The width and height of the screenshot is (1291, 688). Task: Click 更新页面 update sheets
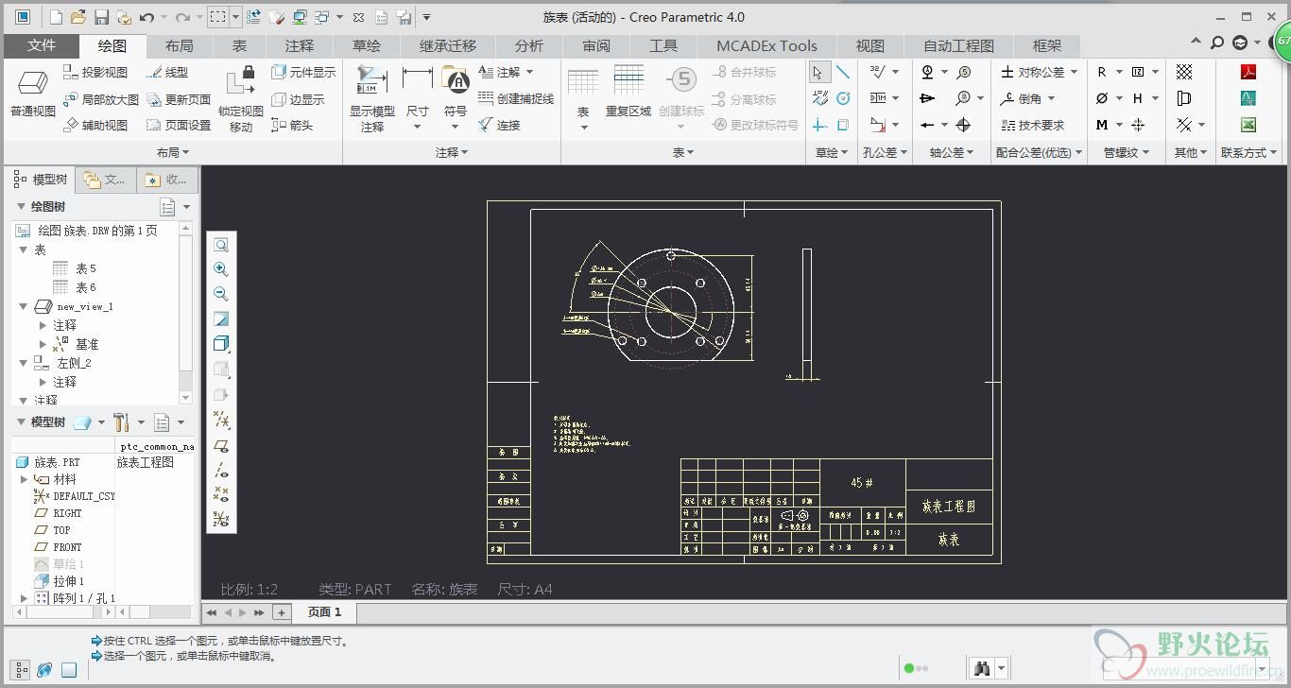[x=179, y=99]
